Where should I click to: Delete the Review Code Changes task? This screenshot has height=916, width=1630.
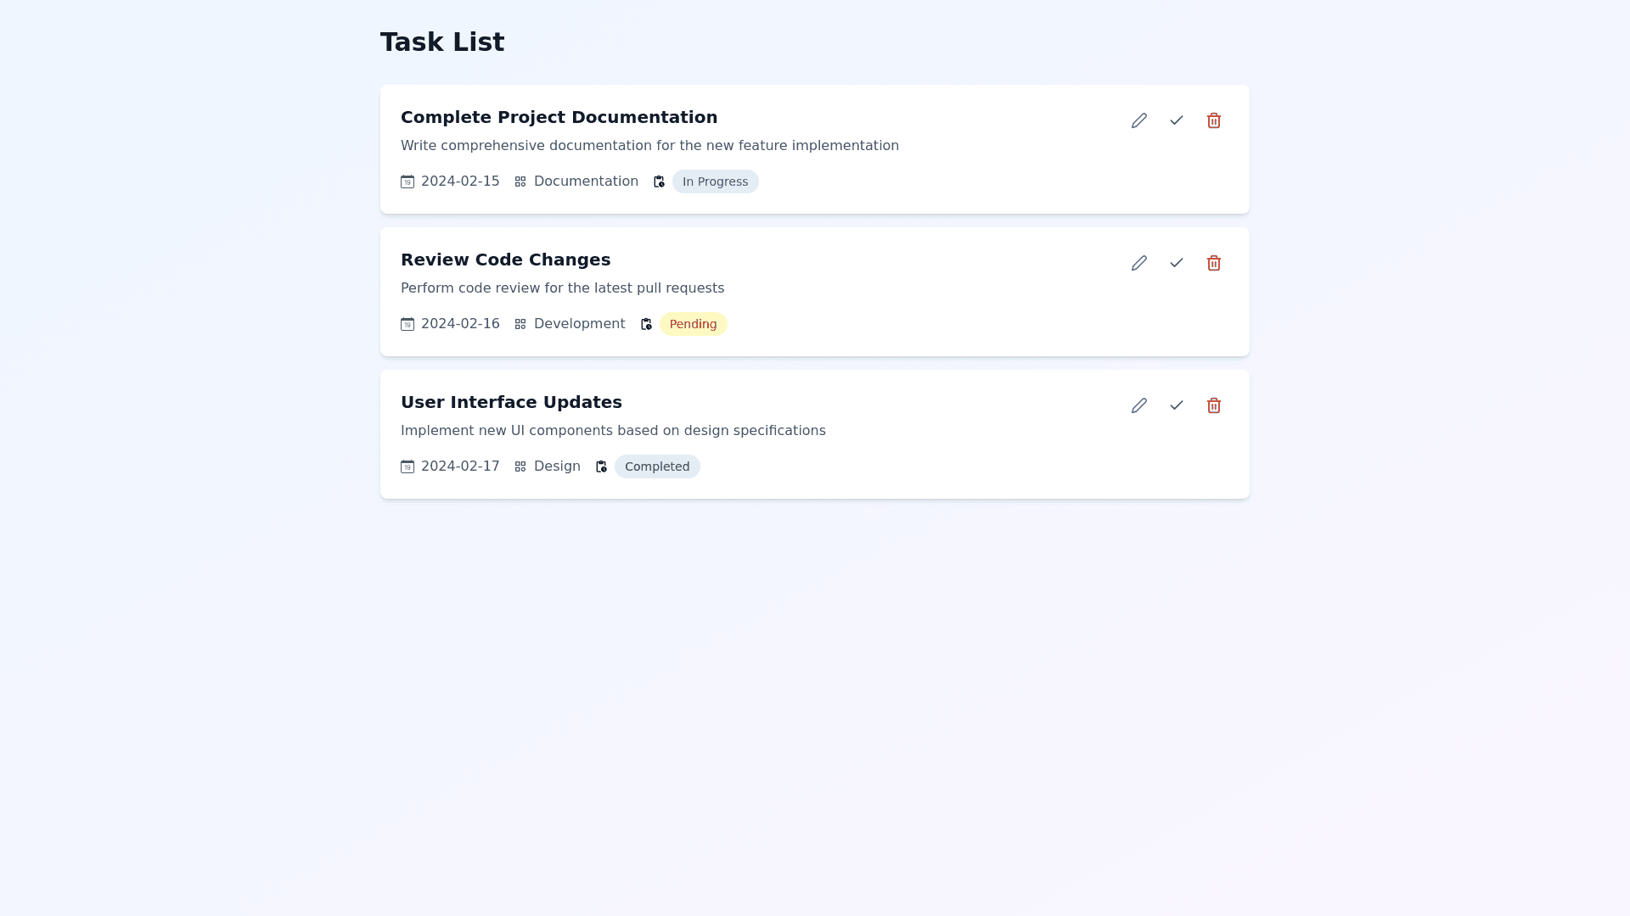point(1214,263)
